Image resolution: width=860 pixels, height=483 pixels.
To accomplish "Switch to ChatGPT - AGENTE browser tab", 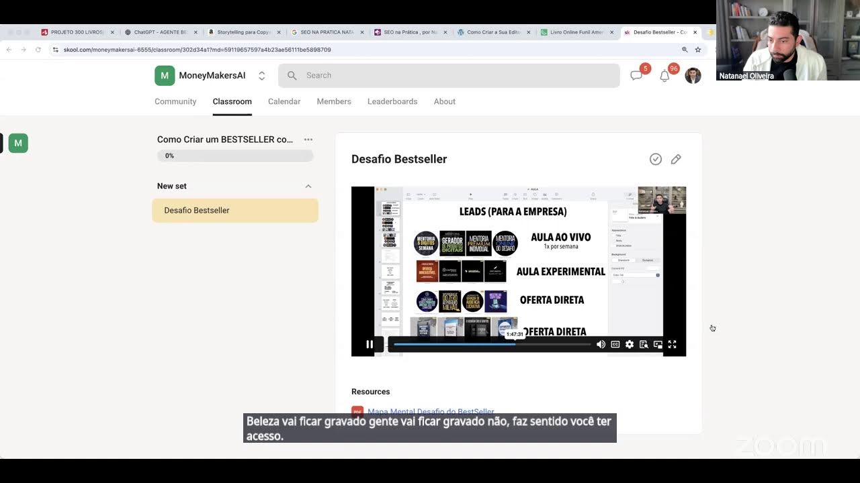I will pos(160,32).
